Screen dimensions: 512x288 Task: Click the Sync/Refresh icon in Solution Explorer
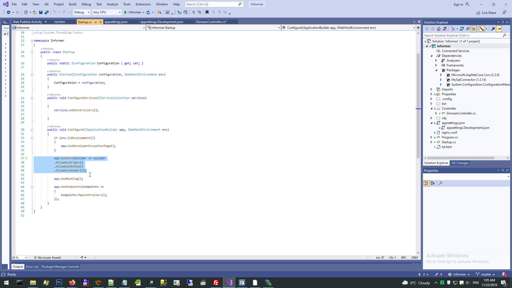coord(462,29)
